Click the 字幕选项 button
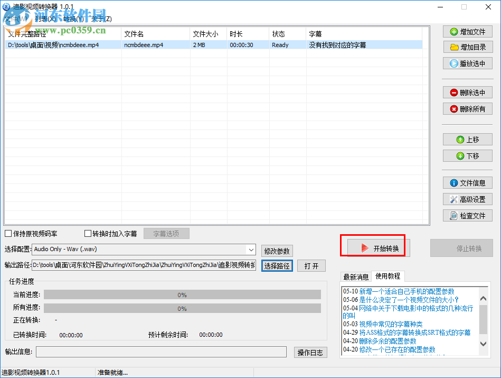This screenshot has width=501, height=378. pyautogui.click(x=166, y=234)
